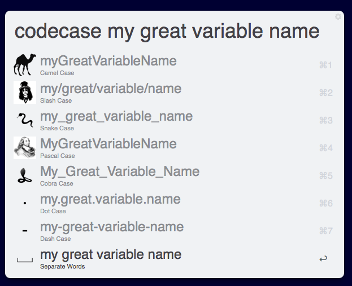Select the my.great.variable.name result
352x286 pixels.
pos(110,199)
